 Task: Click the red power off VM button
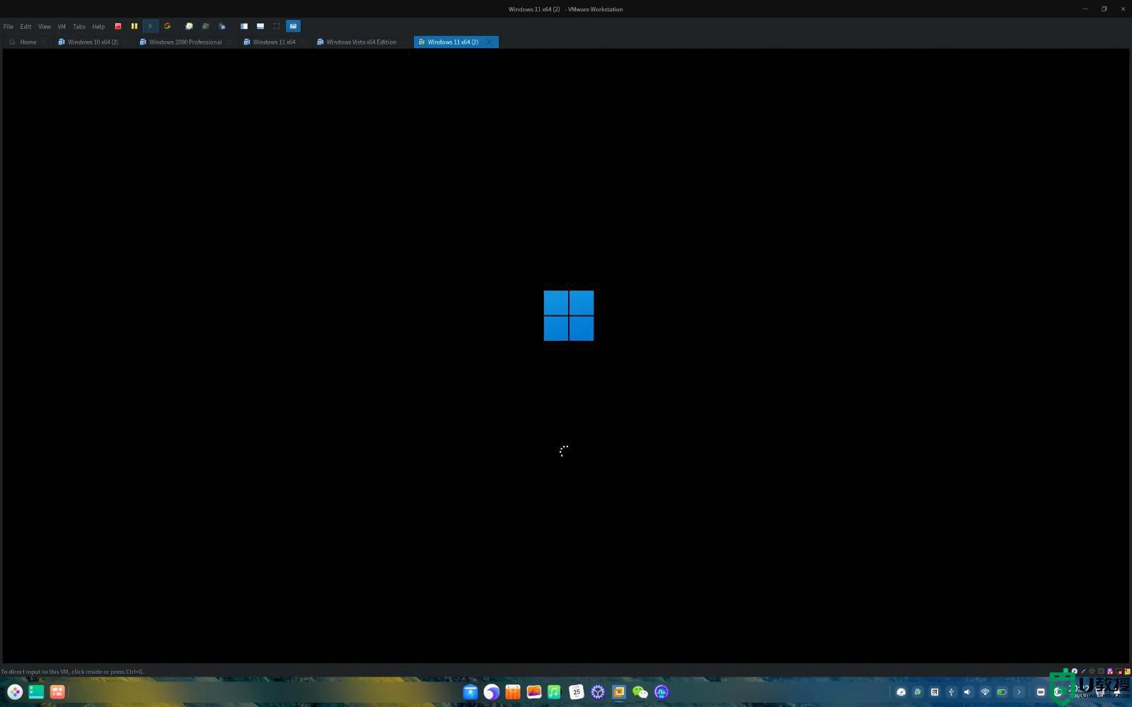(x=118, y=26)
